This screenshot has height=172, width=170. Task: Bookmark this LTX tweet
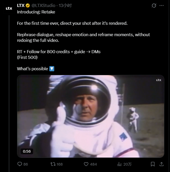pos(153,164)
